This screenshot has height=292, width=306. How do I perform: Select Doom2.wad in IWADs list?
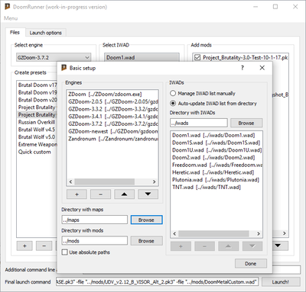pyautogui.click(x=216, y=157)
